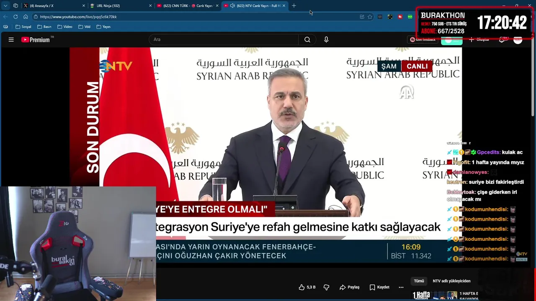
Task: Close the CNN TÜRK tab
Action: tap(217, 6)
